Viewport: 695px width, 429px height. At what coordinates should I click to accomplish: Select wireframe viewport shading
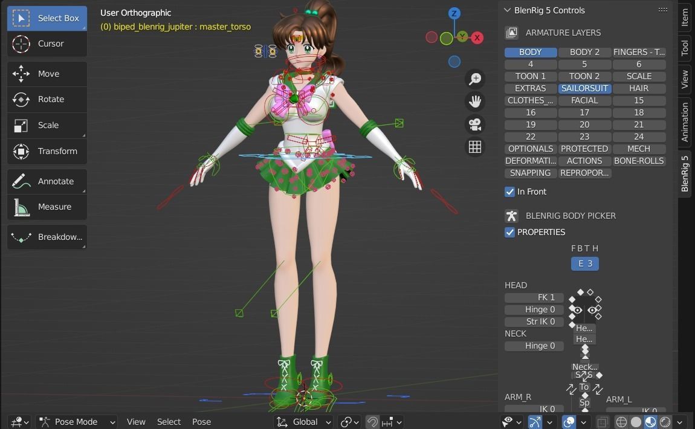(x=621, y=422)
